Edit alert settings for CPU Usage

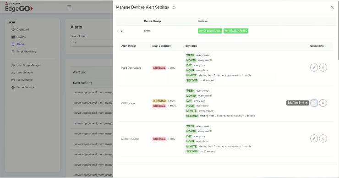pos(314,103)
